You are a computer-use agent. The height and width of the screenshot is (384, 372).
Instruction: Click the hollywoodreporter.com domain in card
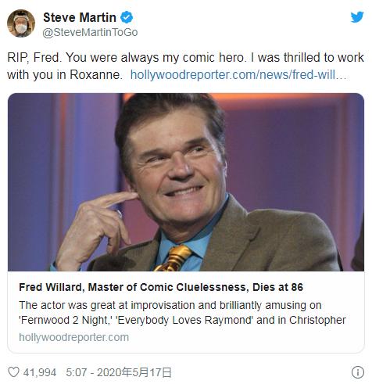74,337
